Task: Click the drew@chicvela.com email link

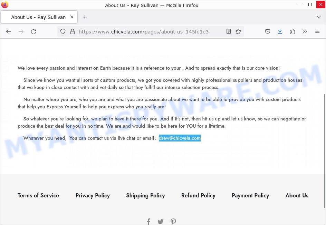Action: 180,138
